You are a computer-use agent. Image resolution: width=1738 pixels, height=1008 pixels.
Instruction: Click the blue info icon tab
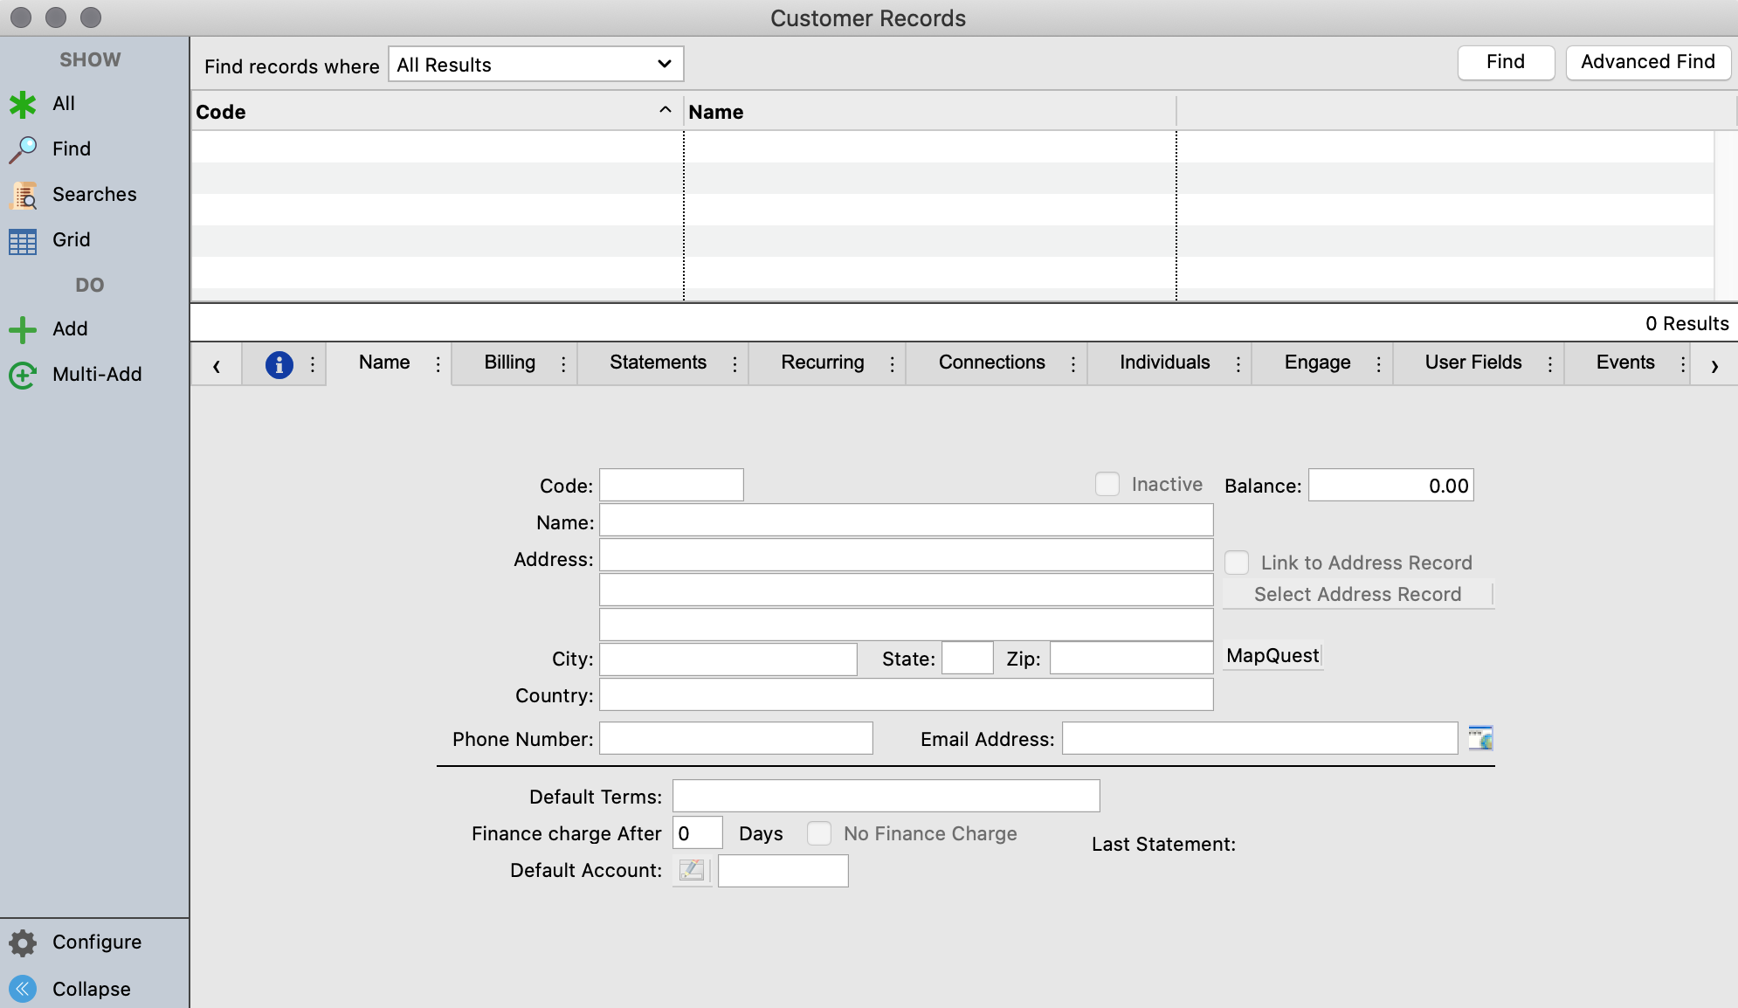[x=279, y=364]
